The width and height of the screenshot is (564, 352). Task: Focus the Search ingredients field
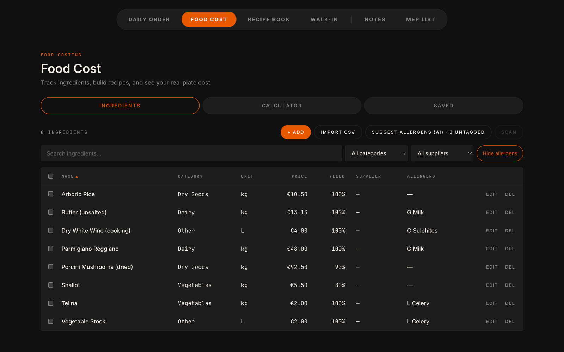(191, 153)
